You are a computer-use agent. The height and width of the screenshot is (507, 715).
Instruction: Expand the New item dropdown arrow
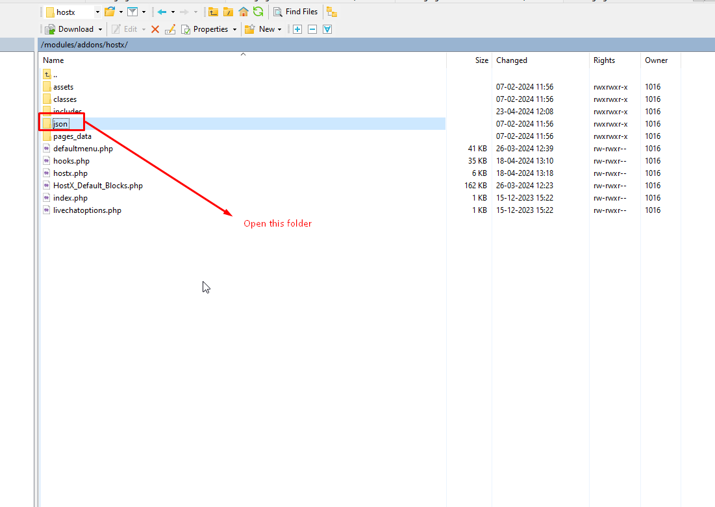279,29
